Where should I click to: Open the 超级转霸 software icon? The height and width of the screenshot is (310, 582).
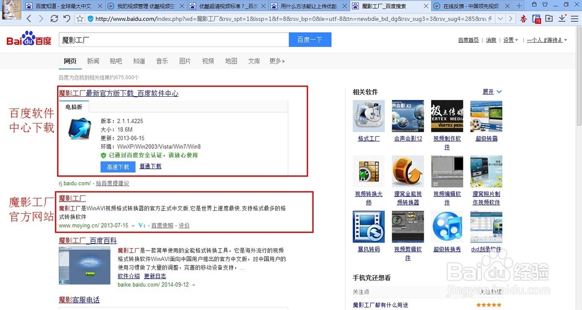486,116
